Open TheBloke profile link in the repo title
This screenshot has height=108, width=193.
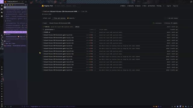[46, 11]
